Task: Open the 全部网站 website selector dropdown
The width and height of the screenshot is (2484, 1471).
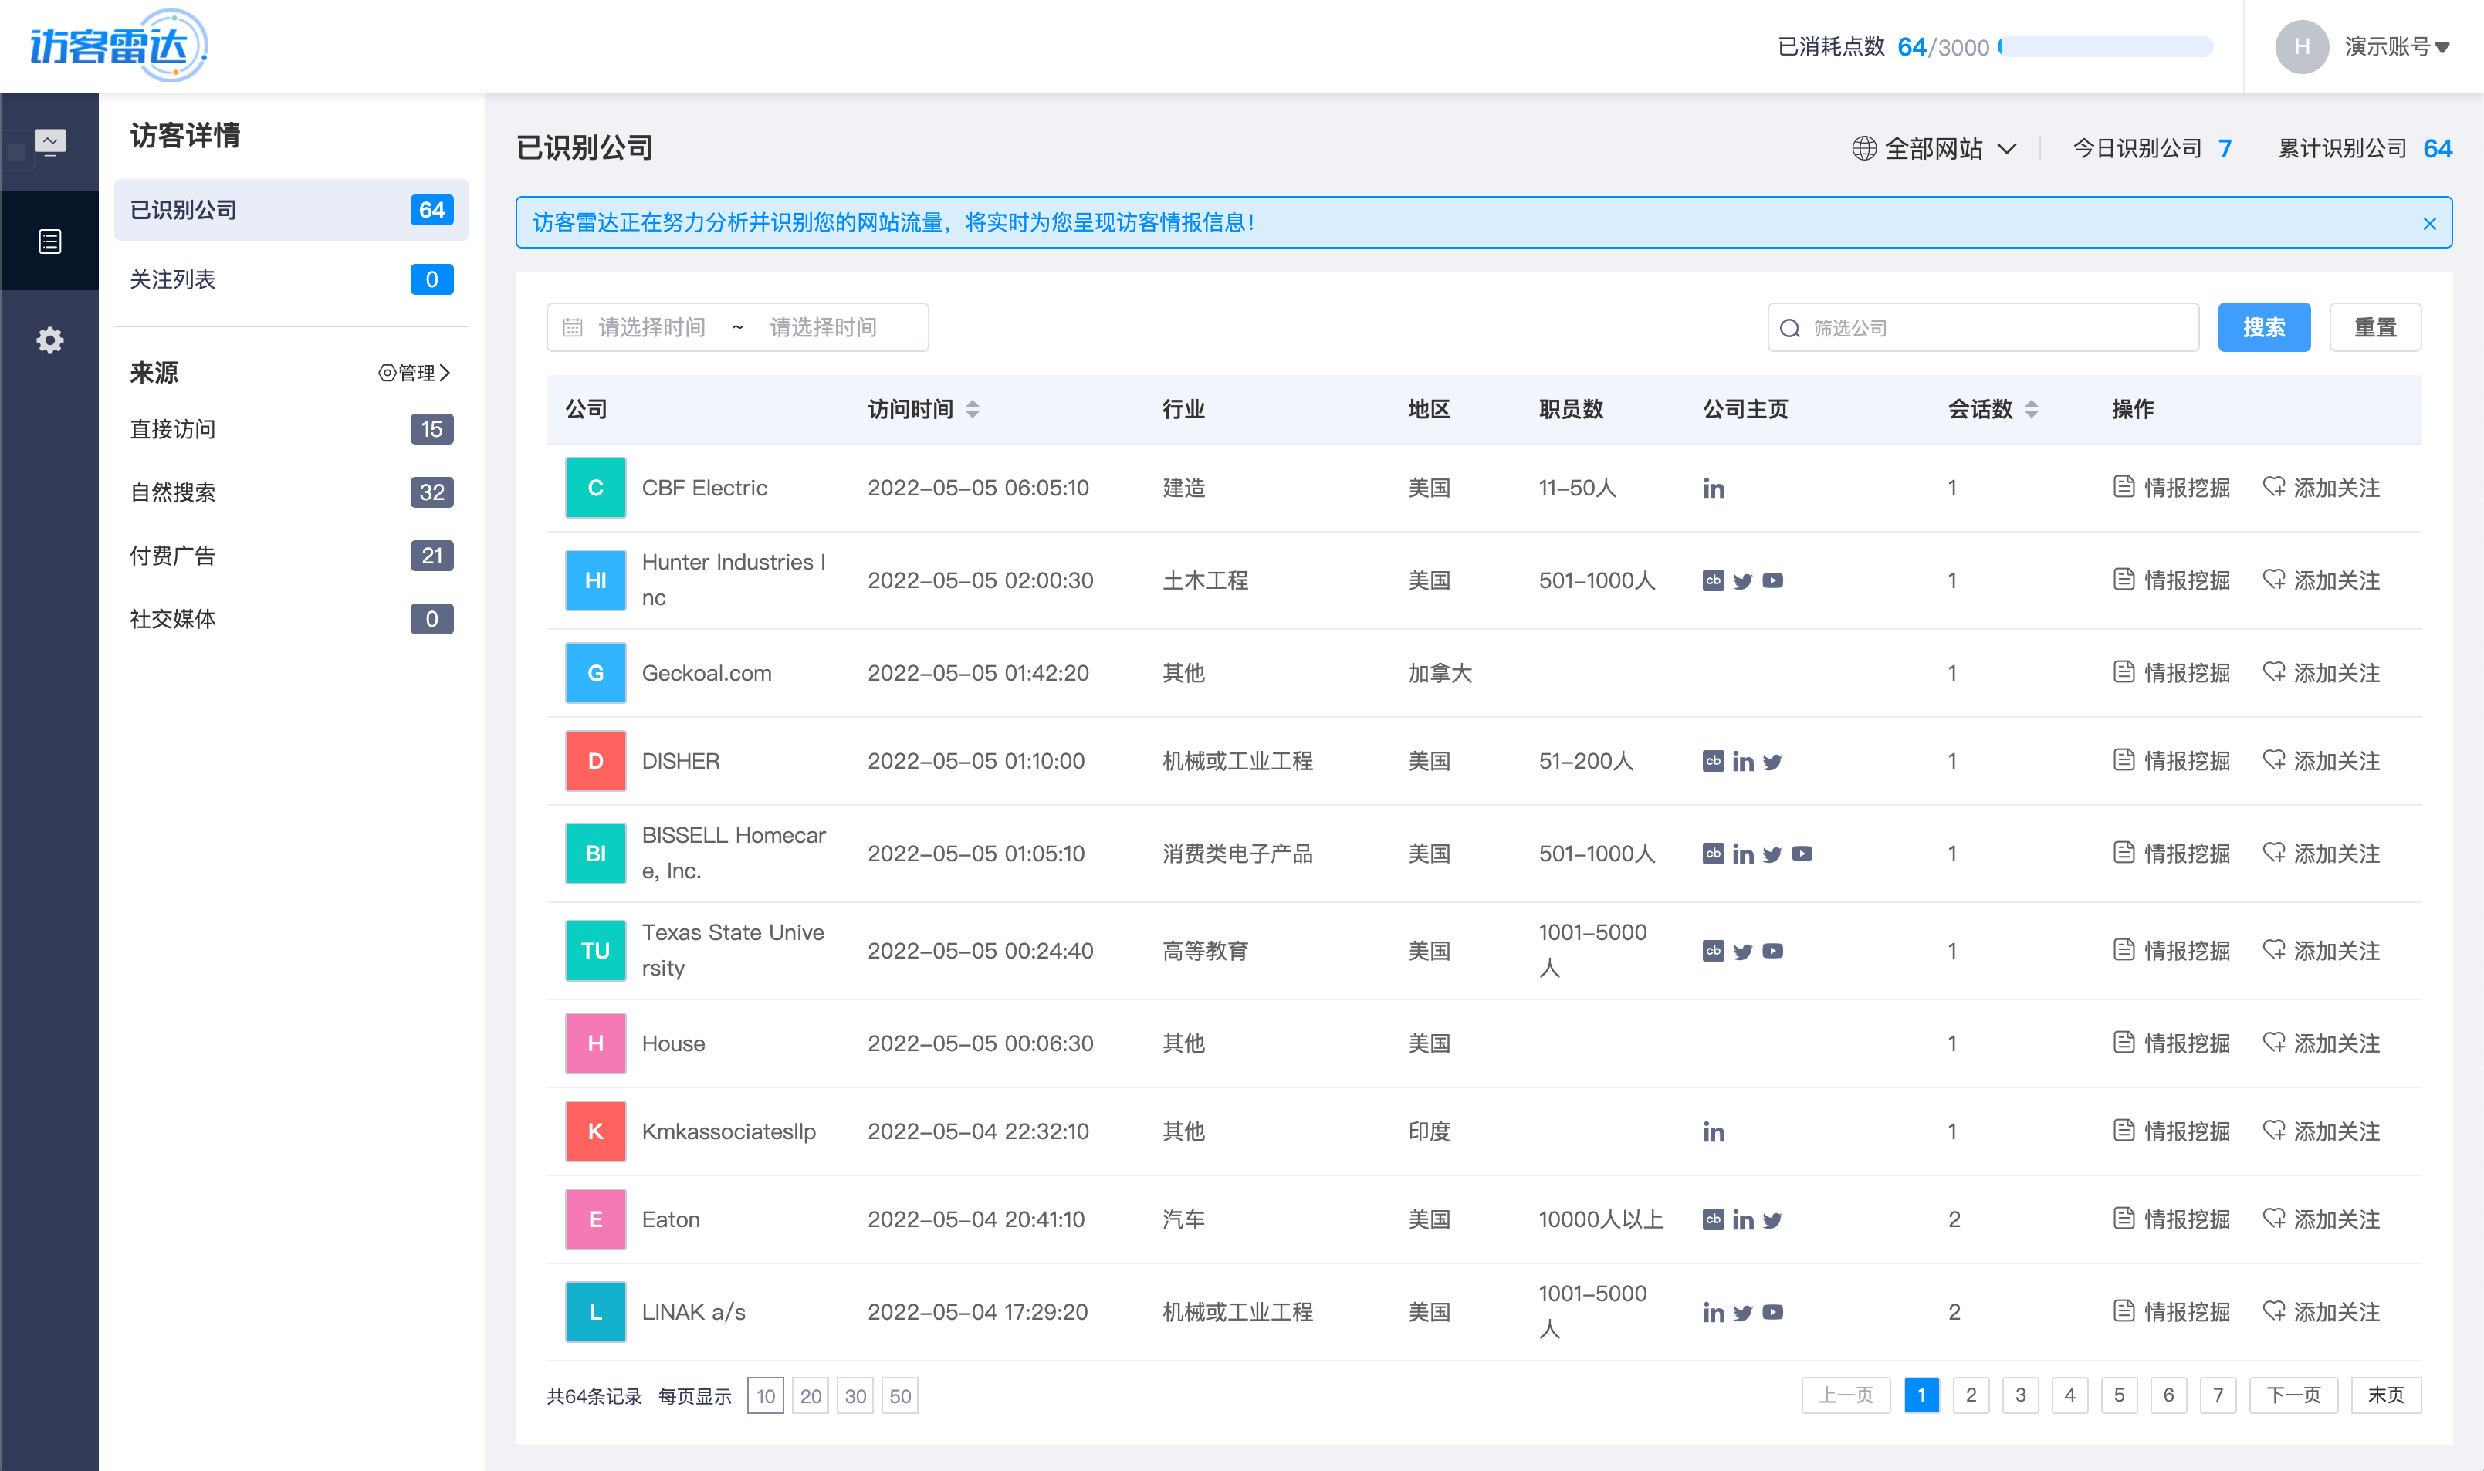Action: 1933,147
